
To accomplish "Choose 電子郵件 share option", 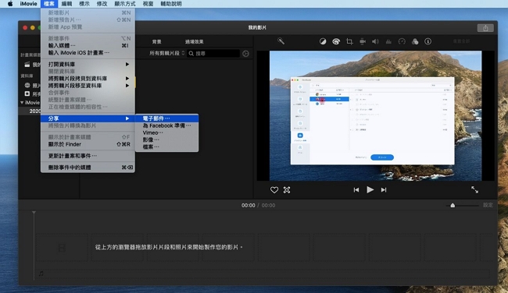I will click(166, 118).
